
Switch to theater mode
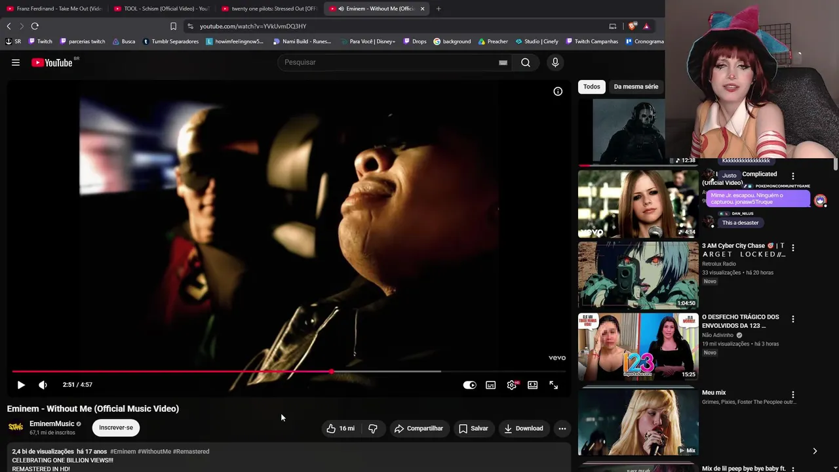point(533,385)
